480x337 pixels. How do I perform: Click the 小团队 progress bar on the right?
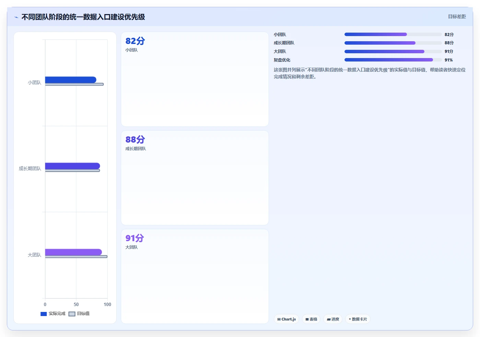tap(393, 34)
